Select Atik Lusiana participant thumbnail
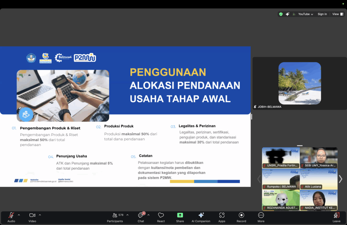 319,179
